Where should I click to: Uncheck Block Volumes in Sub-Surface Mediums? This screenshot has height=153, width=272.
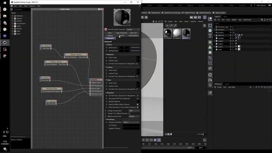(138, 107)
